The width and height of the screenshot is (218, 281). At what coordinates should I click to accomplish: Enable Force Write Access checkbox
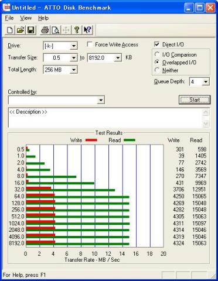[90, 44]
